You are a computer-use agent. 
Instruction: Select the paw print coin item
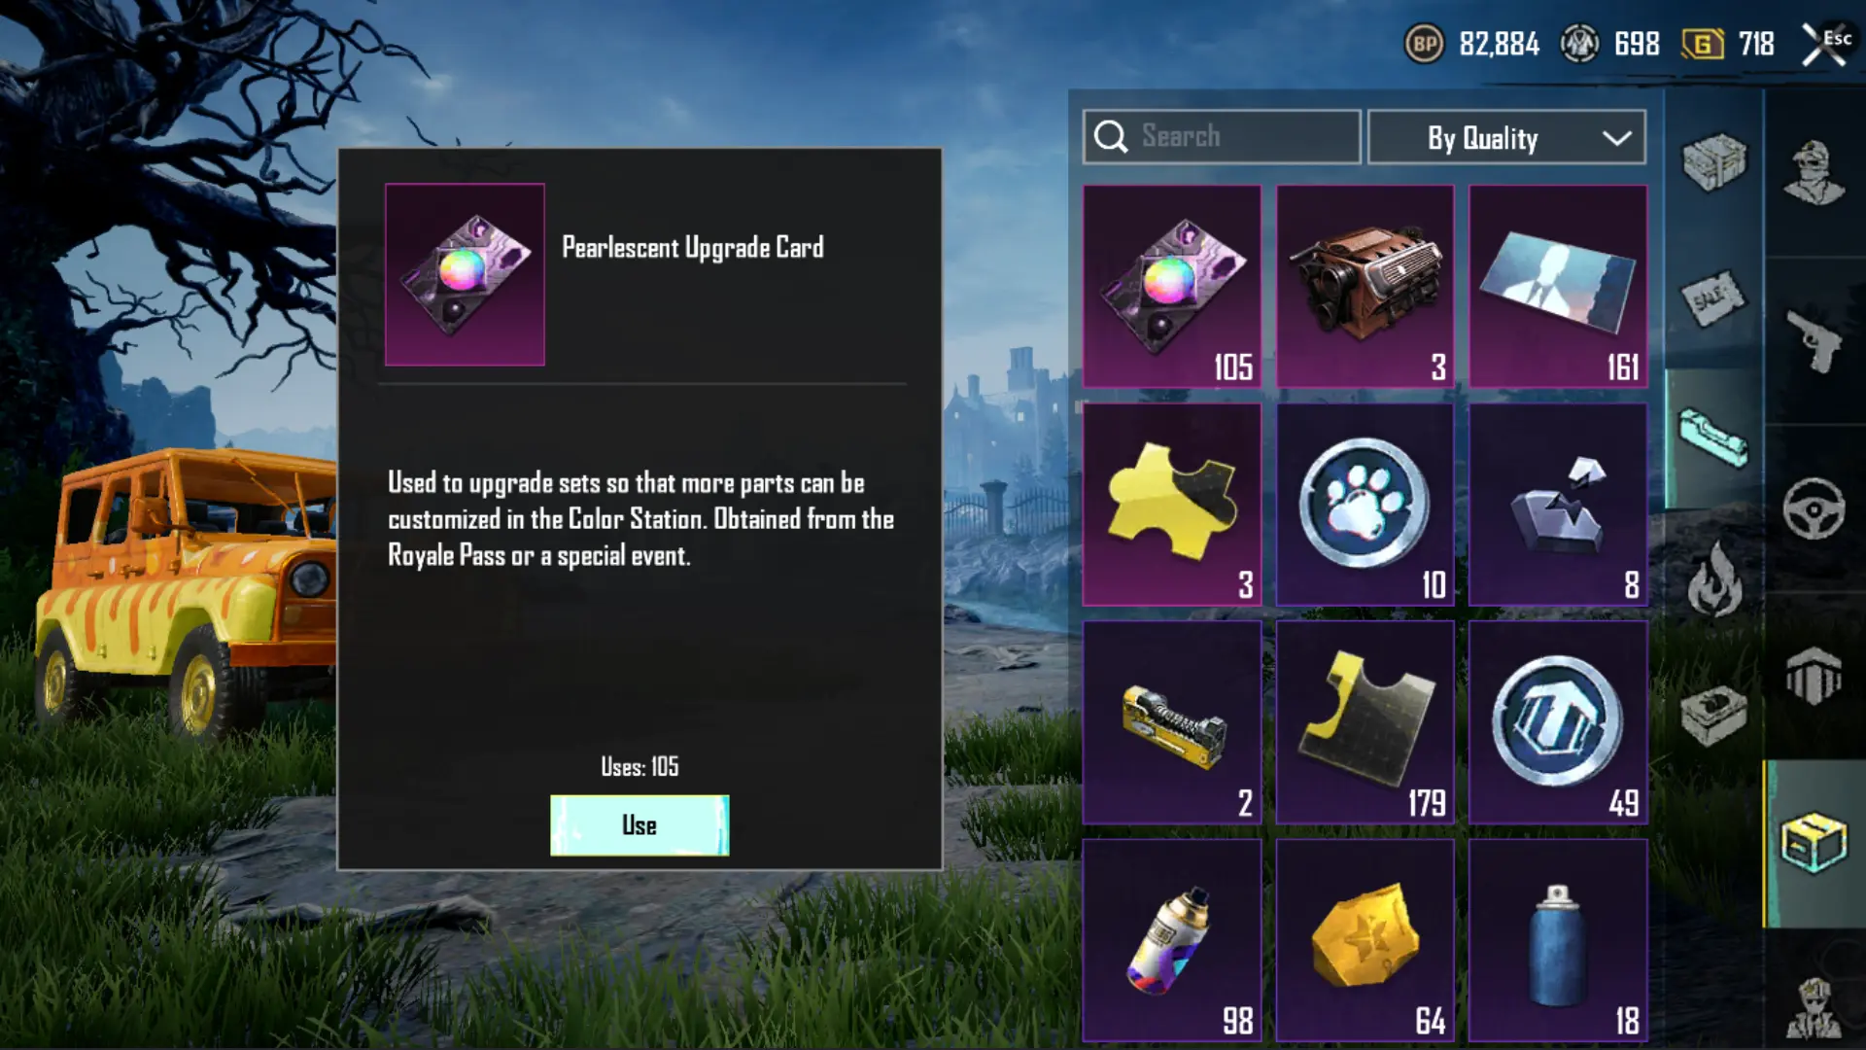pyautogui.click(x=1365, y=505)
